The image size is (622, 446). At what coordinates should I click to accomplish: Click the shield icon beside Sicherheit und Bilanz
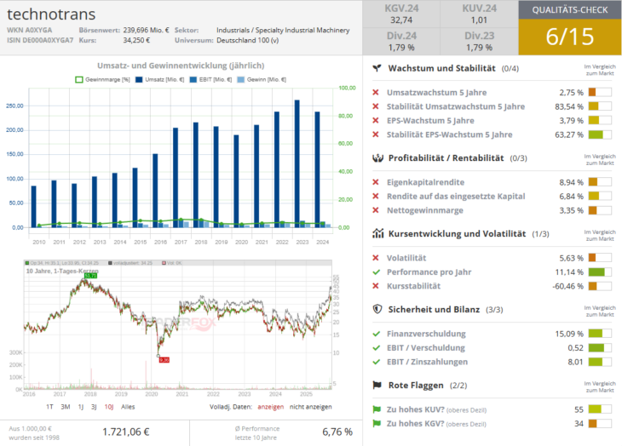click(377, 309)
